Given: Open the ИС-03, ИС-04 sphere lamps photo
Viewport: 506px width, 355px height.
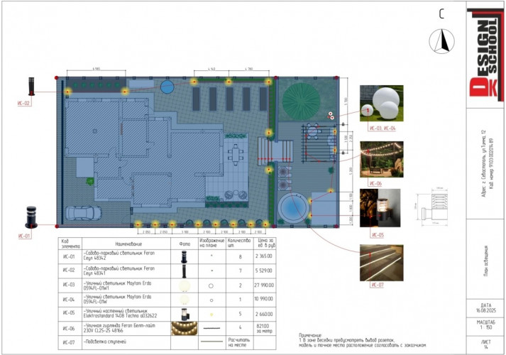Looking at the screenshot, I should [x=380, y=104].
